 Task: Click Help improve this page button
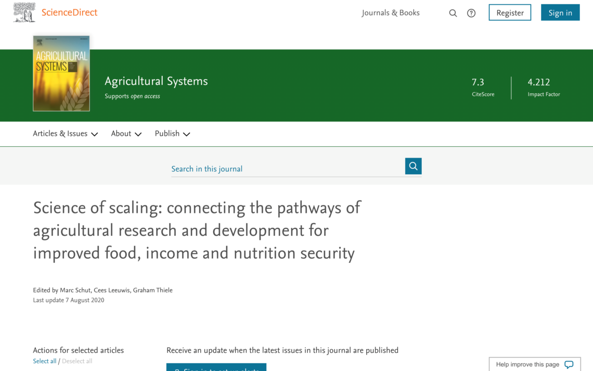click(x=527, y=364)
